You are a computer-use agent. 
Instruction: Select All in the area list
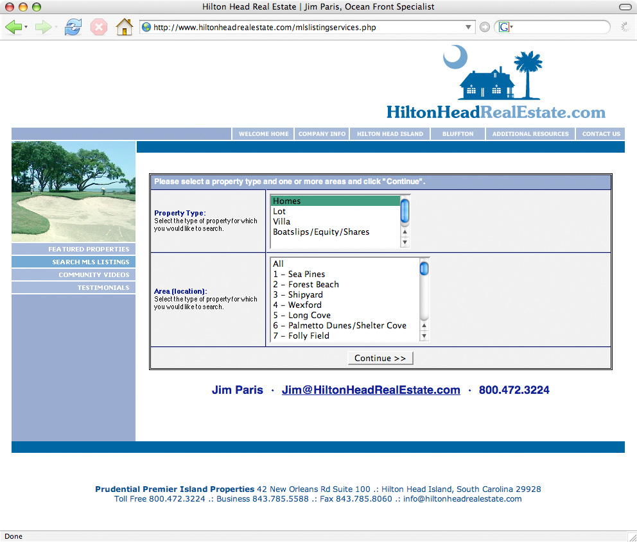[345, 264]
